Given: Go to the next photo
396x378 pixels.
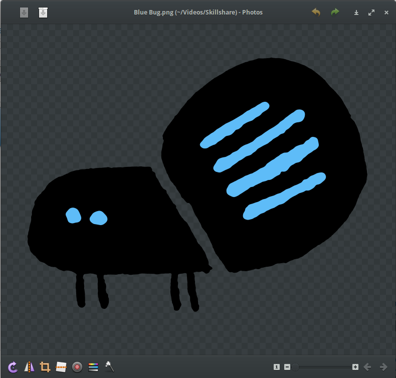Looking at the screenshot, I should (x=383, y=367).
